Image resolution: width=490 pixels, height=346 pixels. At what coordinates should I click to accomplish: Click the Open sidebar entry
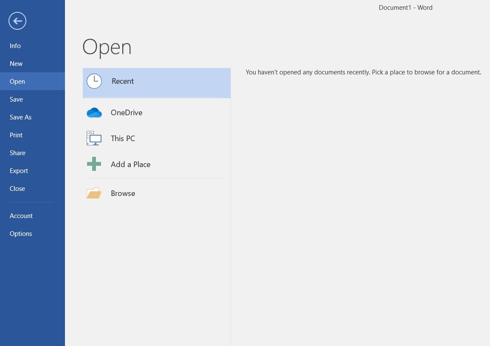[x=17, y=81]
